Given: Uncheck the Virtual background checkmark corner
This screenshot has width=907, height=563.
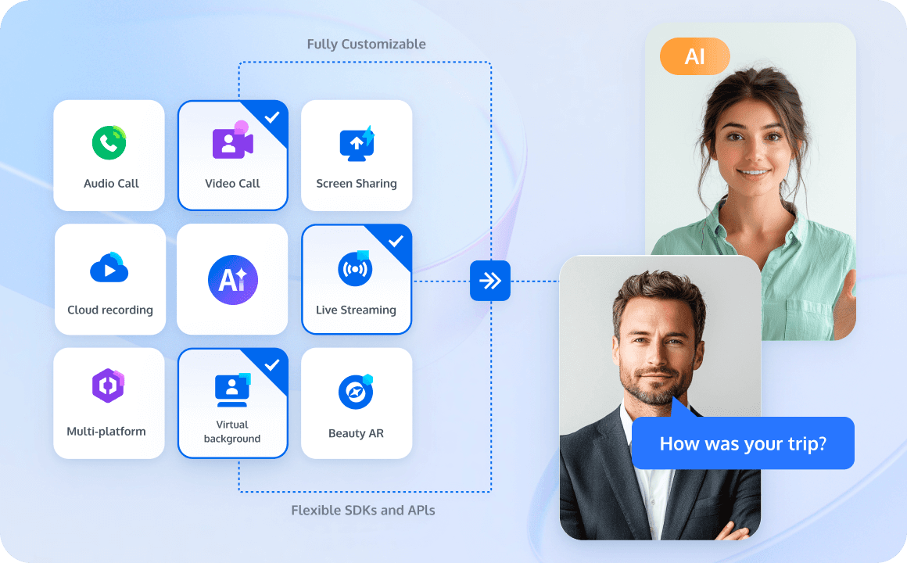Looking at the screenshot, I should click(272, 365).
